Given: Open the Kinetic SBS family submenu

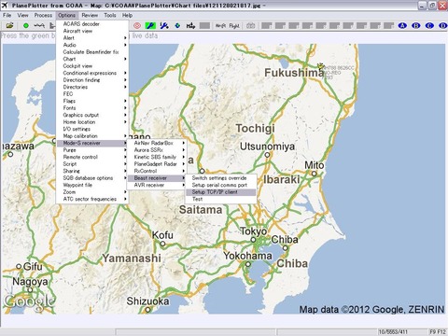Looking at the screenshot, I should (x=157, y=157).
